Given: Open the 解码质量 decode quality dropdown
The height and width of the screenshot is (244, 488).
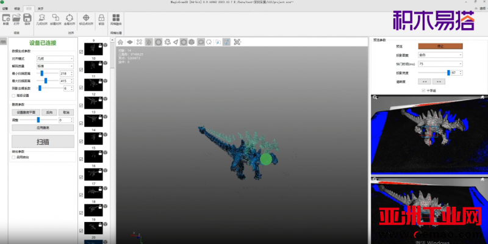Looking at the screenshot, I should 55,66.
